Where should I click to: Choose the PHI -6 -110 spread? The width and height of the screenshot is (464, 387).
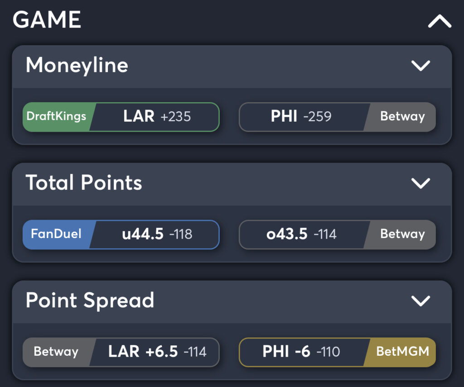pyautogui.click(x=301, y=352)
